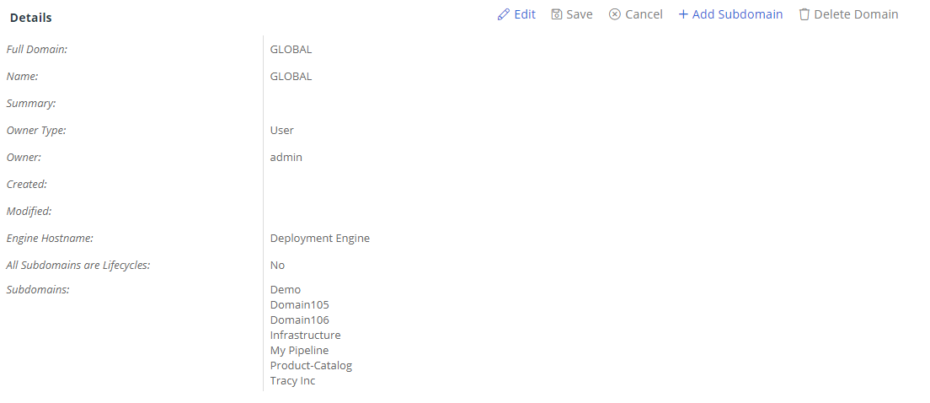
Task: Click the Lifecycles value No
Action: 277,266
